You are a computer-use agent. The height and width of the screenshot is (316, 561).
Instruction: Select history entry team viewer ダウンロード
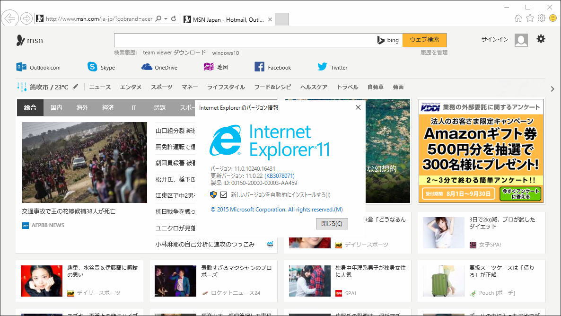[174, 53]
